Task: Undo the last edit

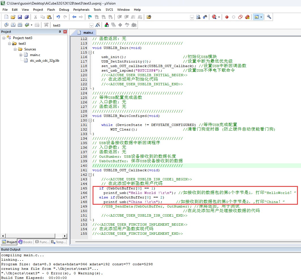Action: click(58, 17)
